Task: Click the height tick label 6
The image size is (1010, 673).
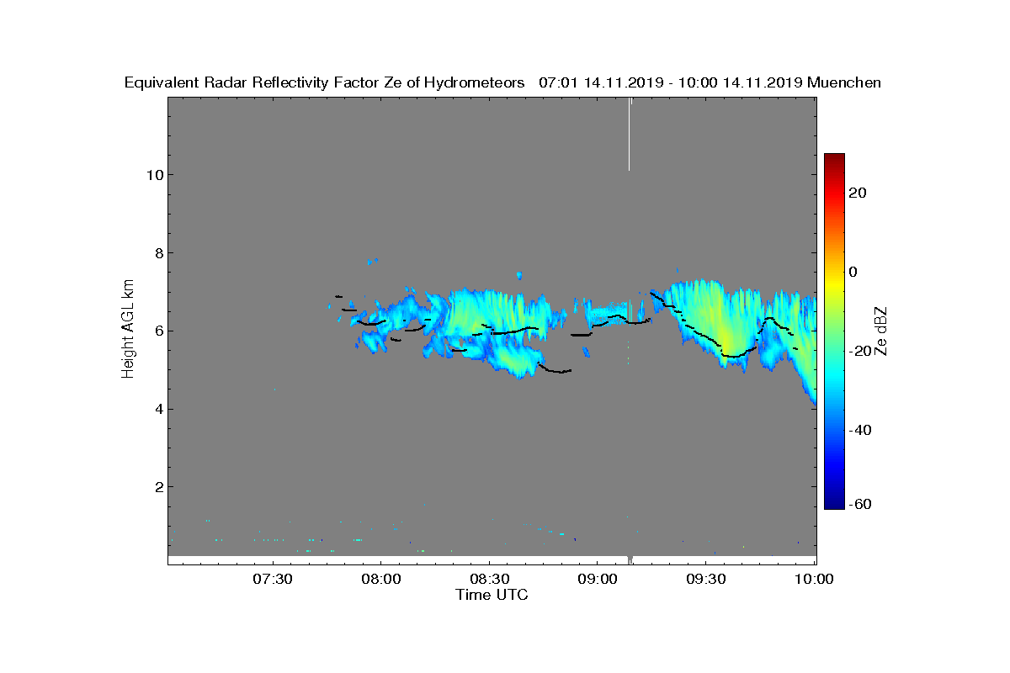Action: (157, 331)
